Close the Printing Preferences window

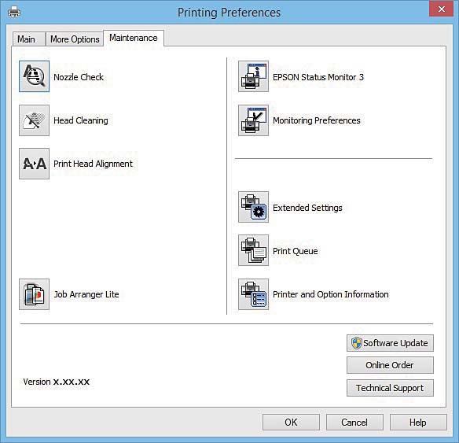(441, 9)
